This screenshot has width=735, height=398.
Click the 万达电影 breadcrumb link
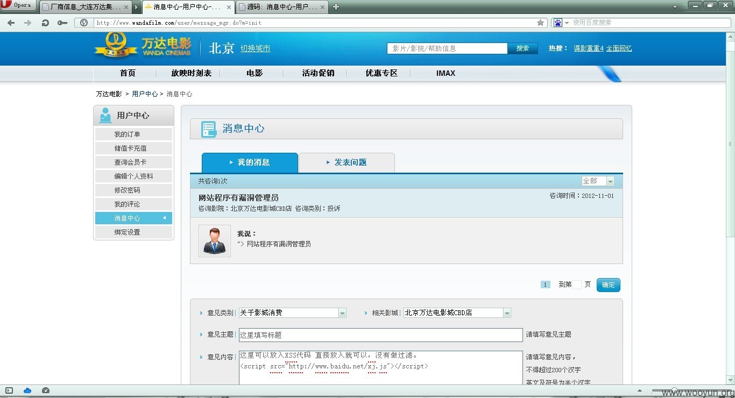[x=109, y=94]
